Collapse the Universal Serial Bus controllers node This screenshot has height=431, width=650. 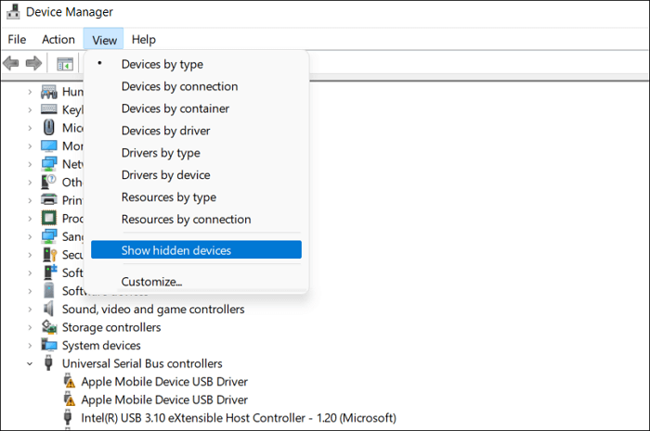(30, 364)
